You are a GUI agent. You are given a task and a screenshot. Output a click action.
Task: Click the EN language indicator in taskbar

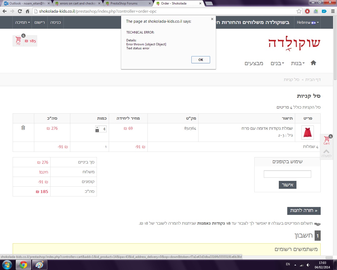pyautogui.click(x=288, y=264)
